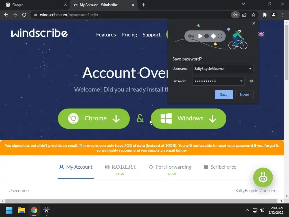Click the horizontal page scrollbar
This screenshot has height=217, width=289.
coord(141,201)
